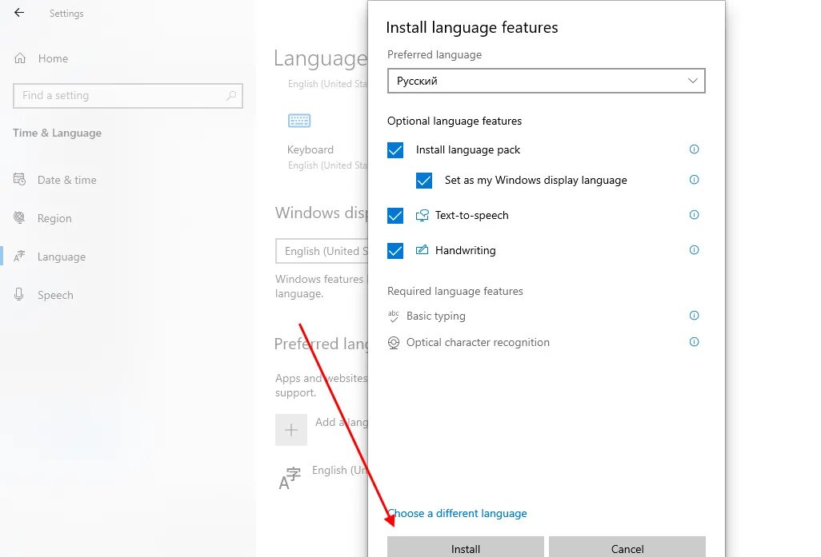Show info for Handwriting
821x557 pixels.
click(695, 250)
